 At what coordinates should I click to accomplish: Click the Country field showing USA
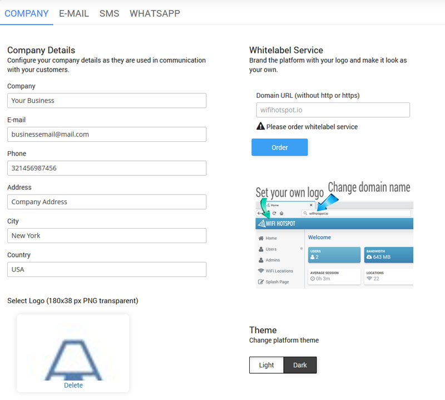pyautogui.click(x=107, y=269)
